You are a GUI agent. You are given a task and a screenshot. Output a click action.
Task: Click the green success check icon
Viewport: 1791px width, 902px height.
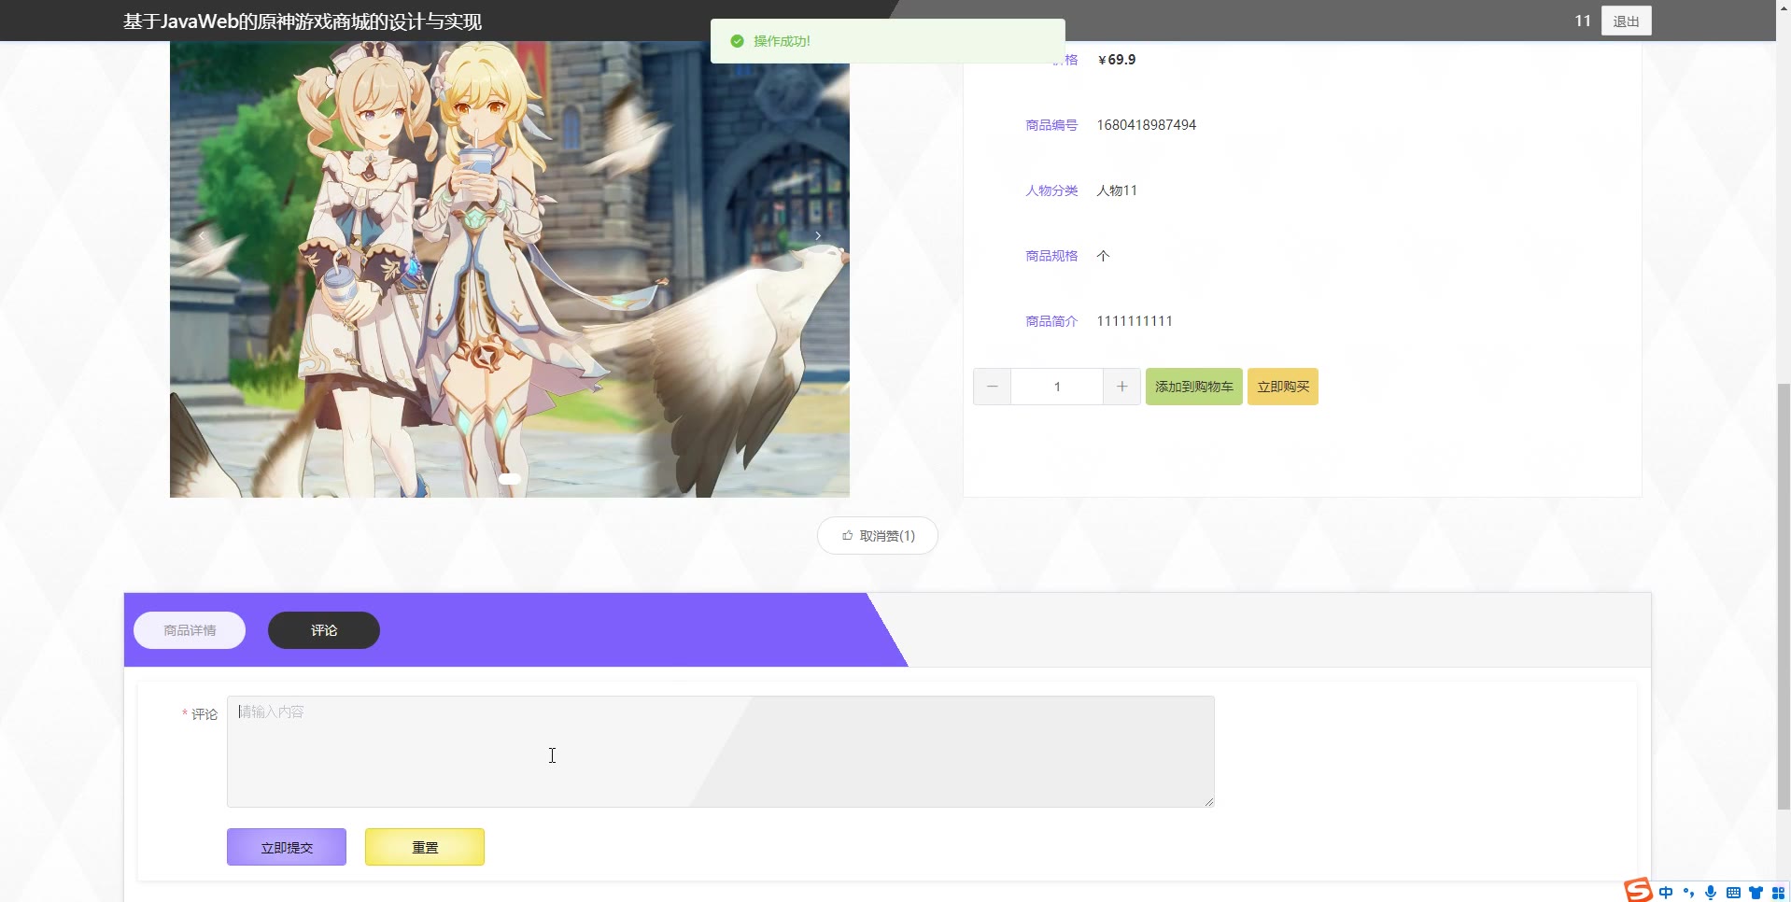click(737, 41)
